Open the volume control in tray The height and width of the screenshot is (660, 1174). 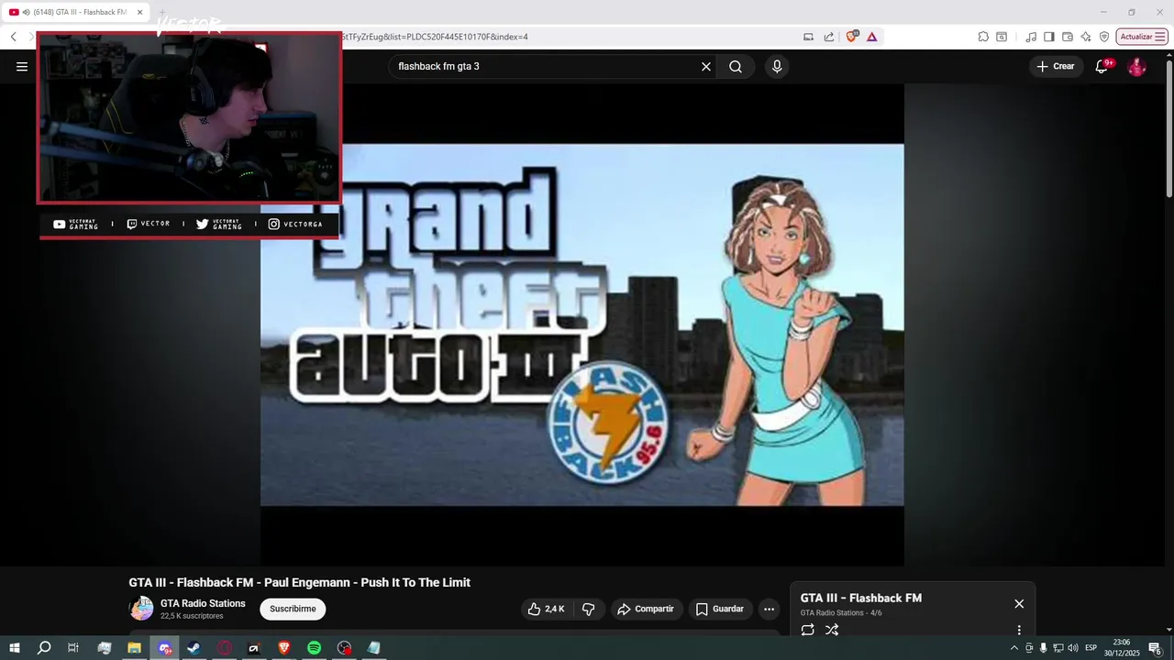tap(1073, 648)
